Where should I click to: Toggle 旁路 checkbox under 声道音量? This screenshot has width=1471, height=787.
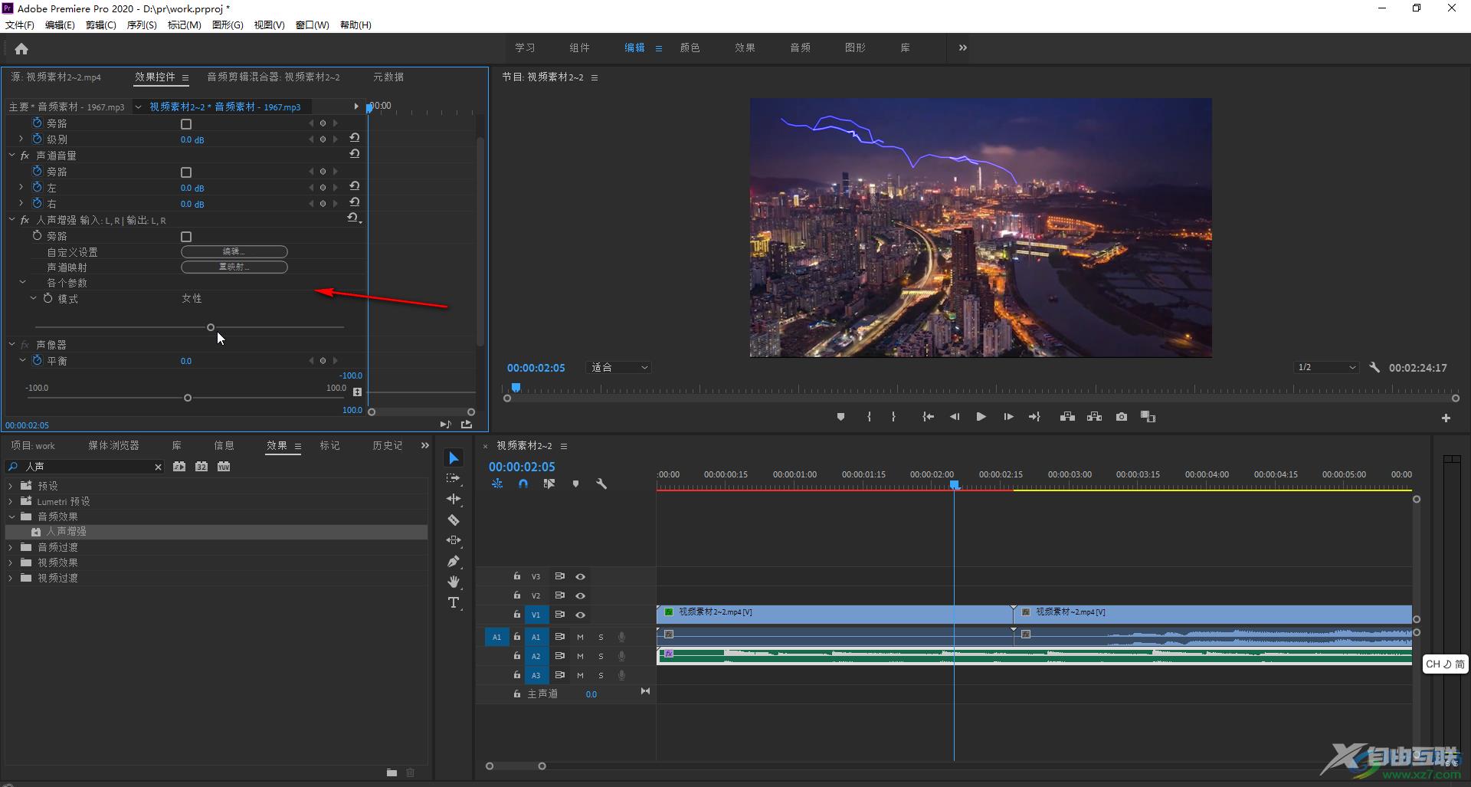tap(186, 172)
